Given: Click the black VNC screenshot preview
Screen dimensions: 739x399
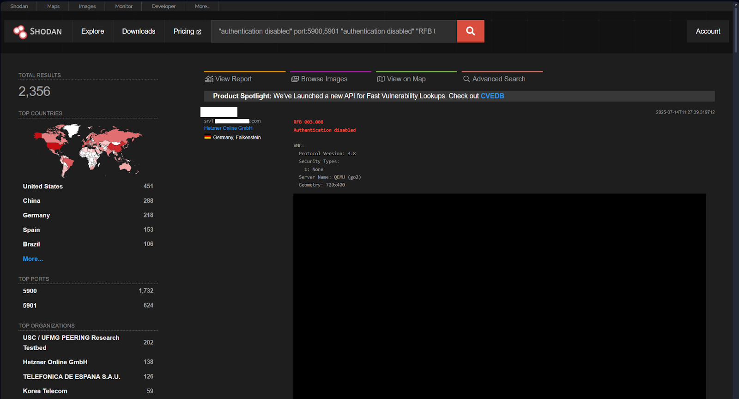Looking at the screenshot, I should pos(499,296).
